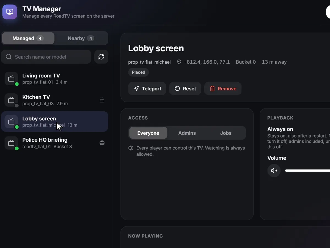Teleport to the Lobby screen
This screenshot has width=330, height=248.
(x=147, y=88)
